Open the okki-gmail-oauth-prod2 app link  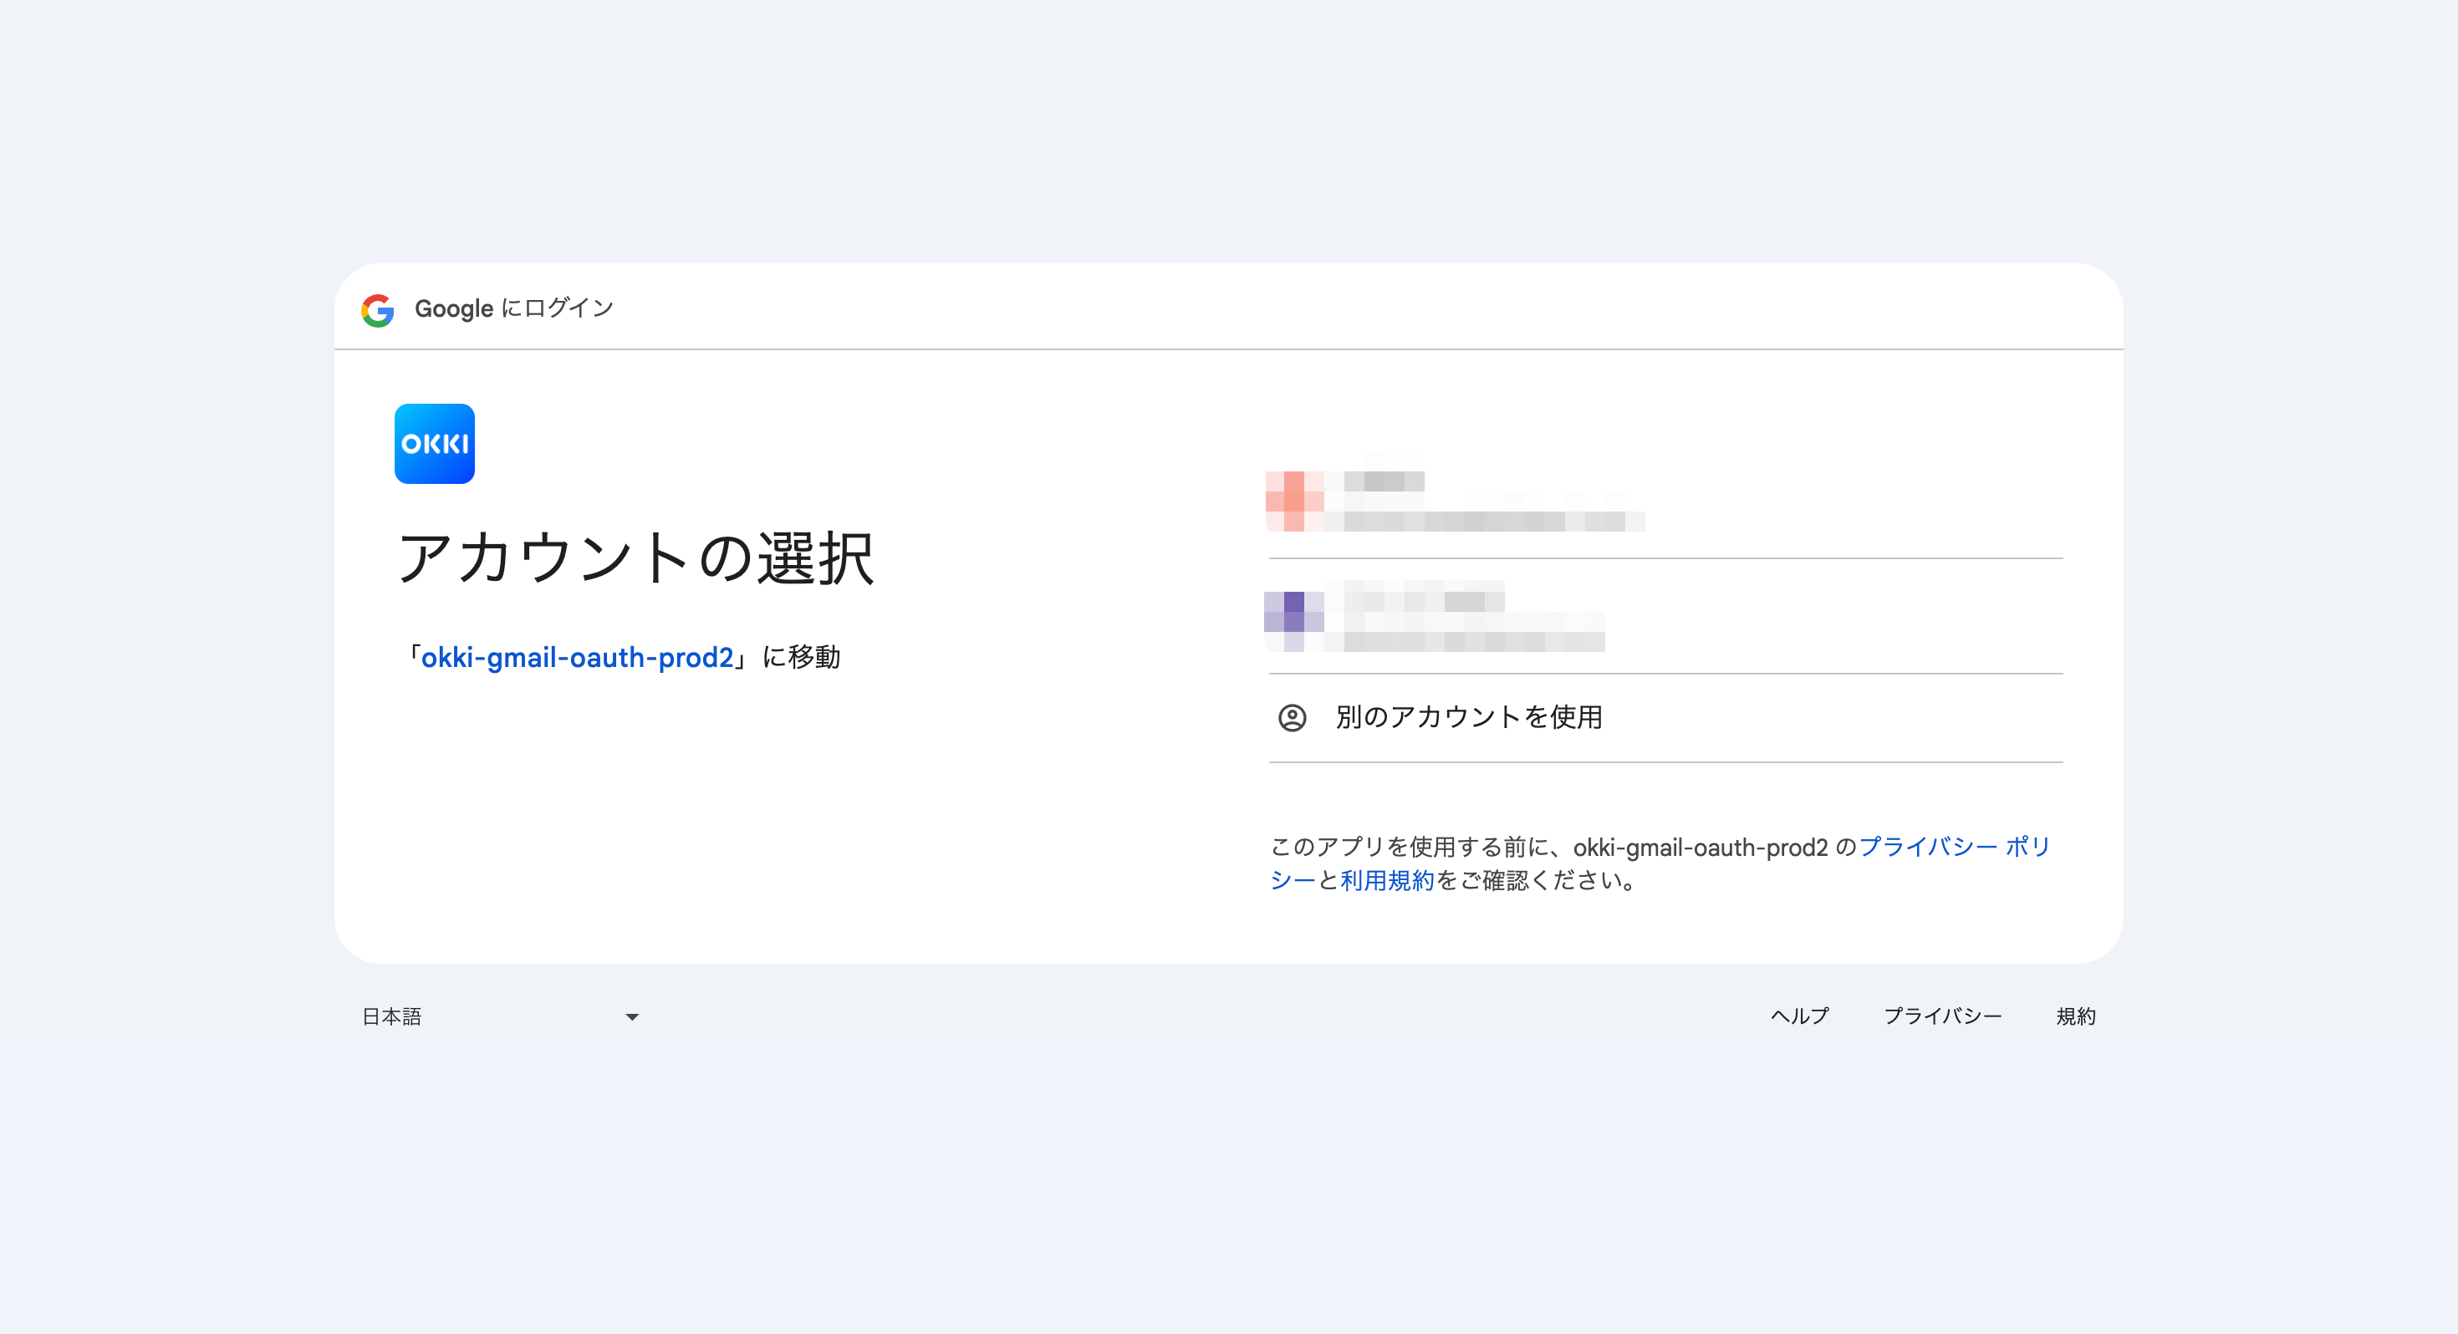point(577,658)
